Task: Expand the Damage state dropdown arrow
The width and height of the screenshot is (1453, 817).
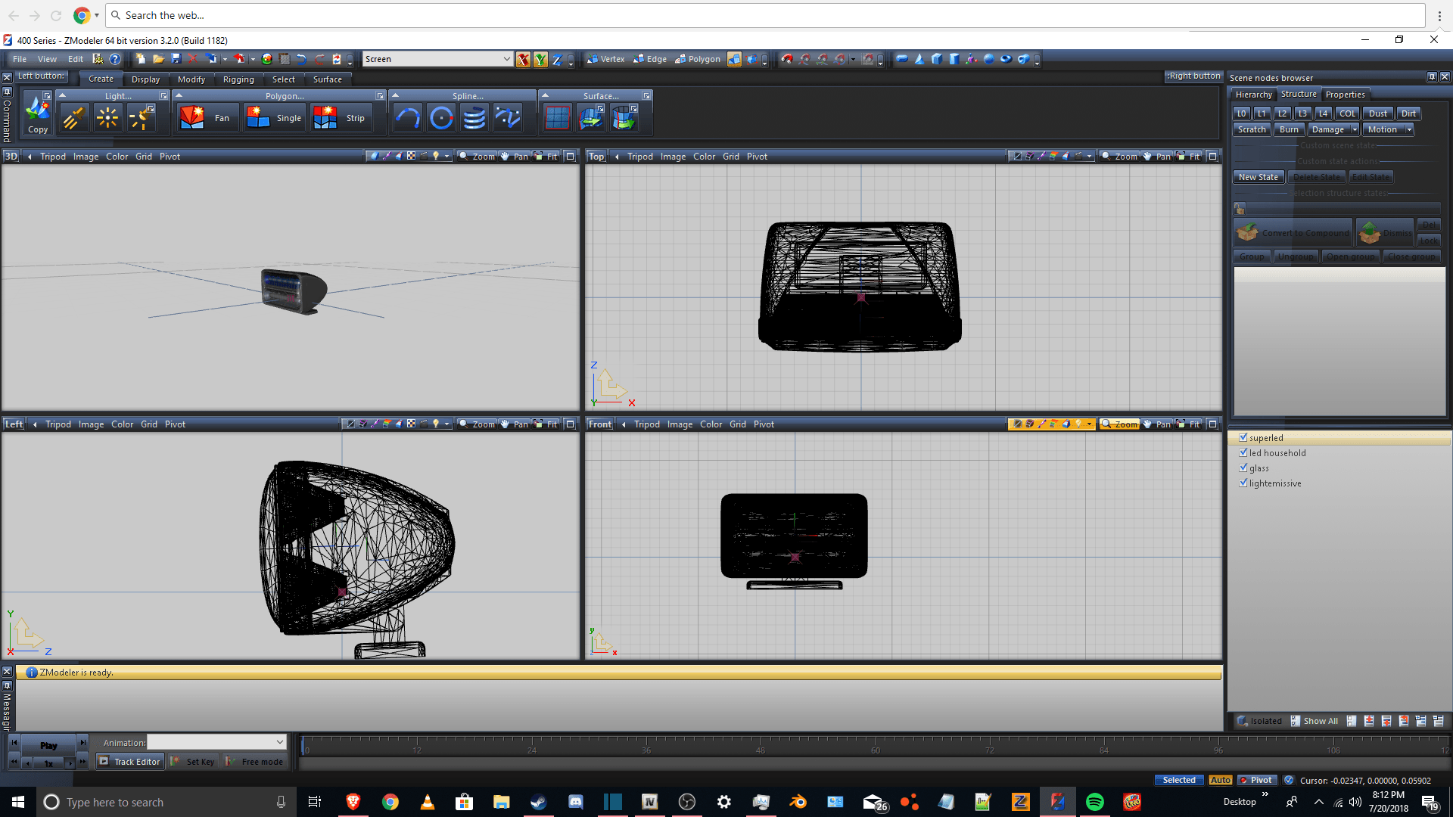Action: [1354, 129]
